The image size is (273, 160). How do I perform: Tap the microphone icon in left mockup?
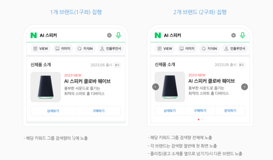click(118, 35)
